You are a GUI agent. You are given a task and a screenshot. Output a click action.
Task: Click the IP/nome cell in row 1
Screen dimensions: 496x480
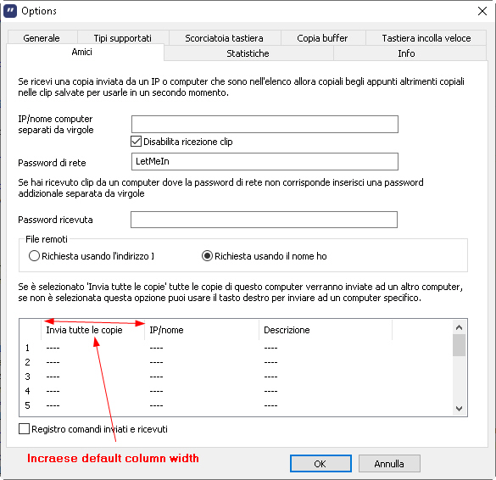point(202,348)
